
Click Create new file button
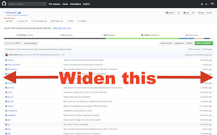pyautogui.click(x=166, y=43)
